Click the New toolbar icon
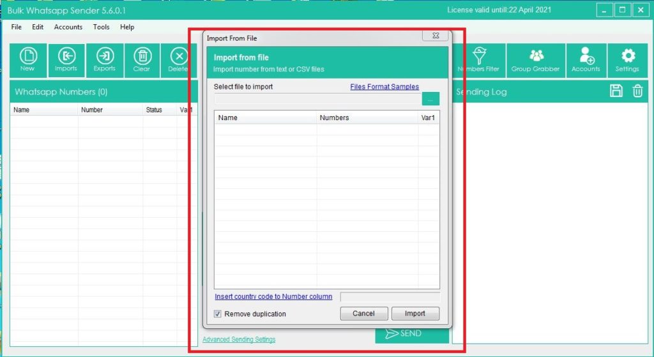Image resolution: width=654 pixels, height=357 pixels. 28,61
